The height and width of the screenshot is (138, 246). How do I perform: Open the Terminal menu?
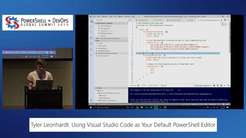pyautogui.click(x=127, y=16)
